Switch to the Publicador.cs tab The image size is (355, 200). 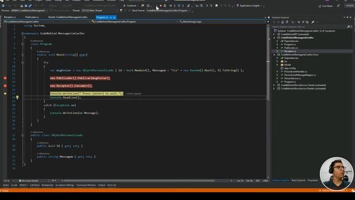(x=32, y=17)
